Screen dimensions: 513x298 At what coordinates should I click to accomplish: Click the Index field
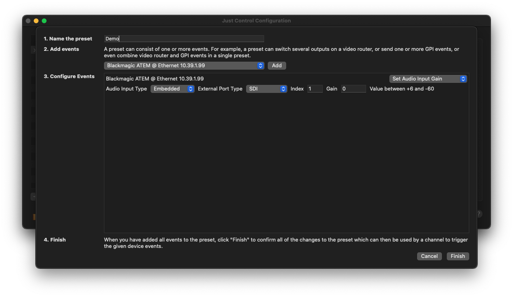[x=315, y=89]
